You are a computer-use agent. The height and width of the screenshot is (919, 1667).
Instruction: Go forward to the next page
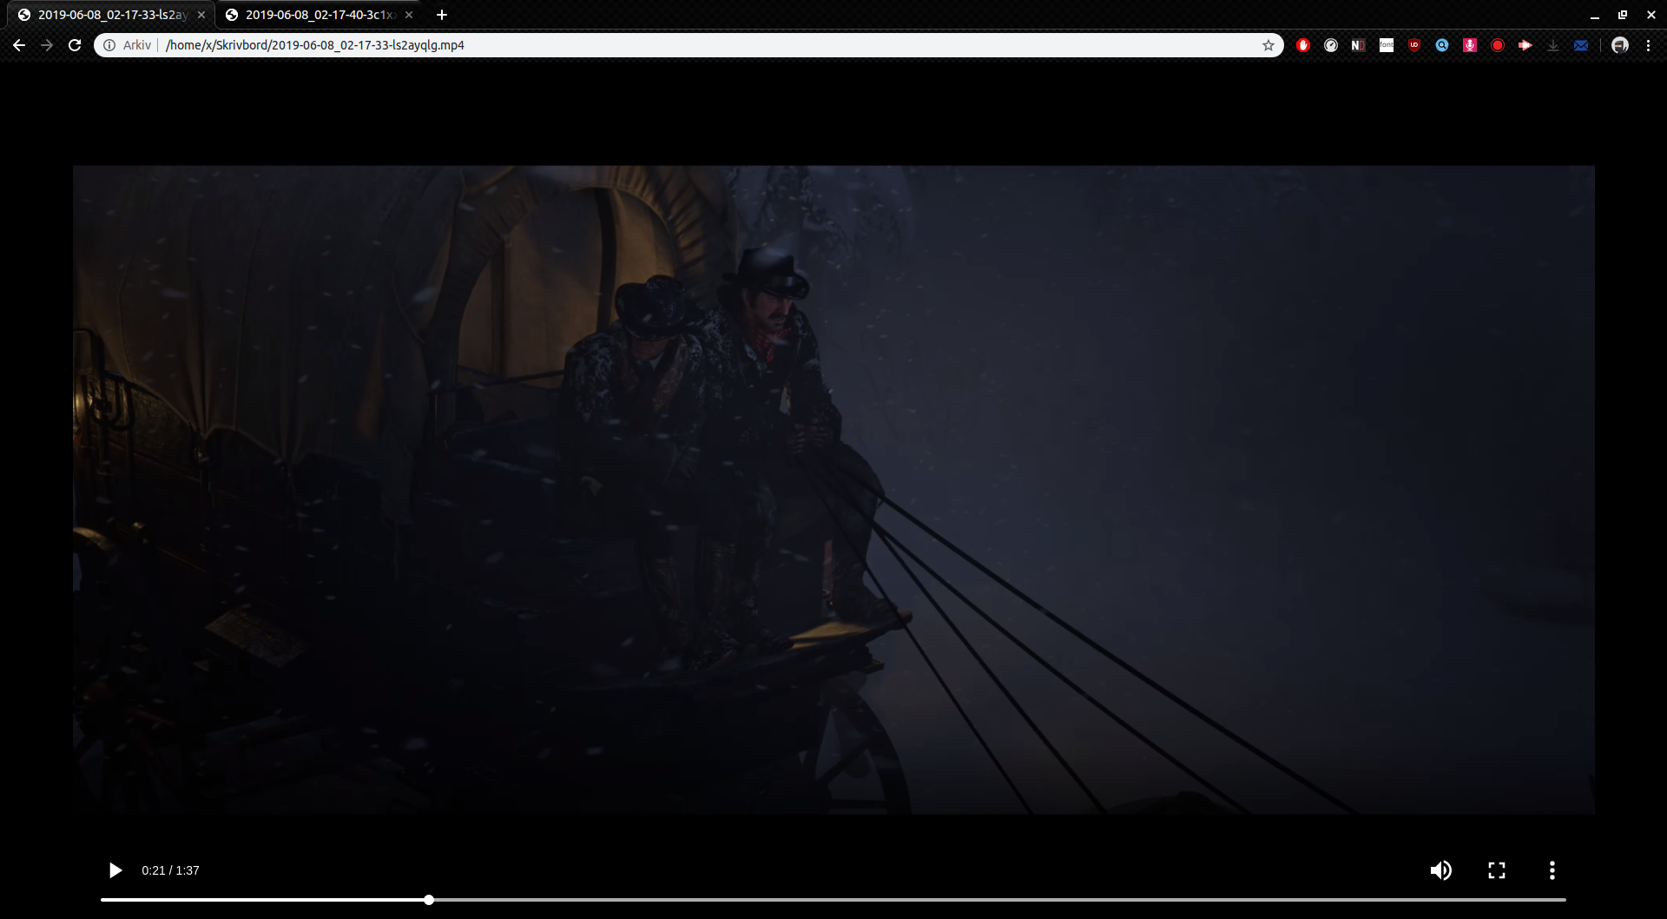pos(47,45)
